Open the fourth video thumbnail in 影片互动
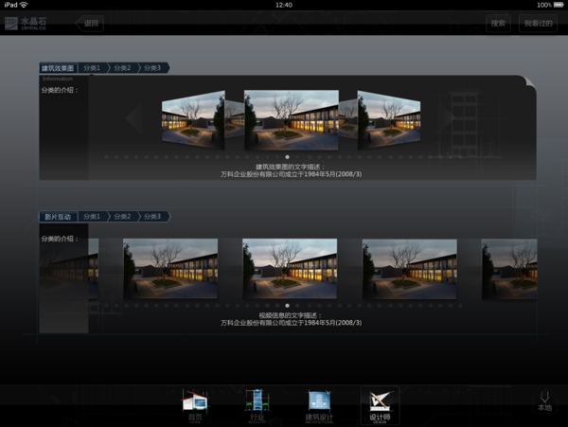568x427 pixels. click(x=410, y=269)
